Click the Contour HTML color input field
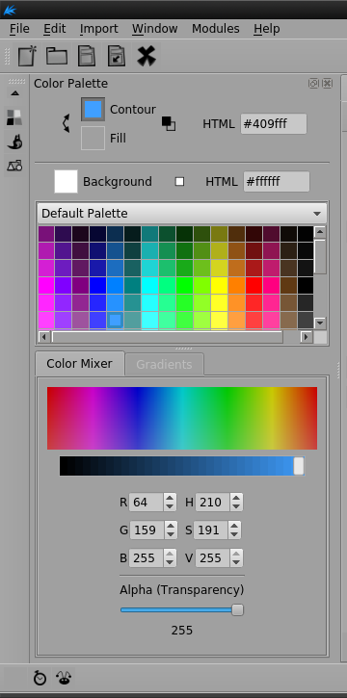 (x=274, y=124)
